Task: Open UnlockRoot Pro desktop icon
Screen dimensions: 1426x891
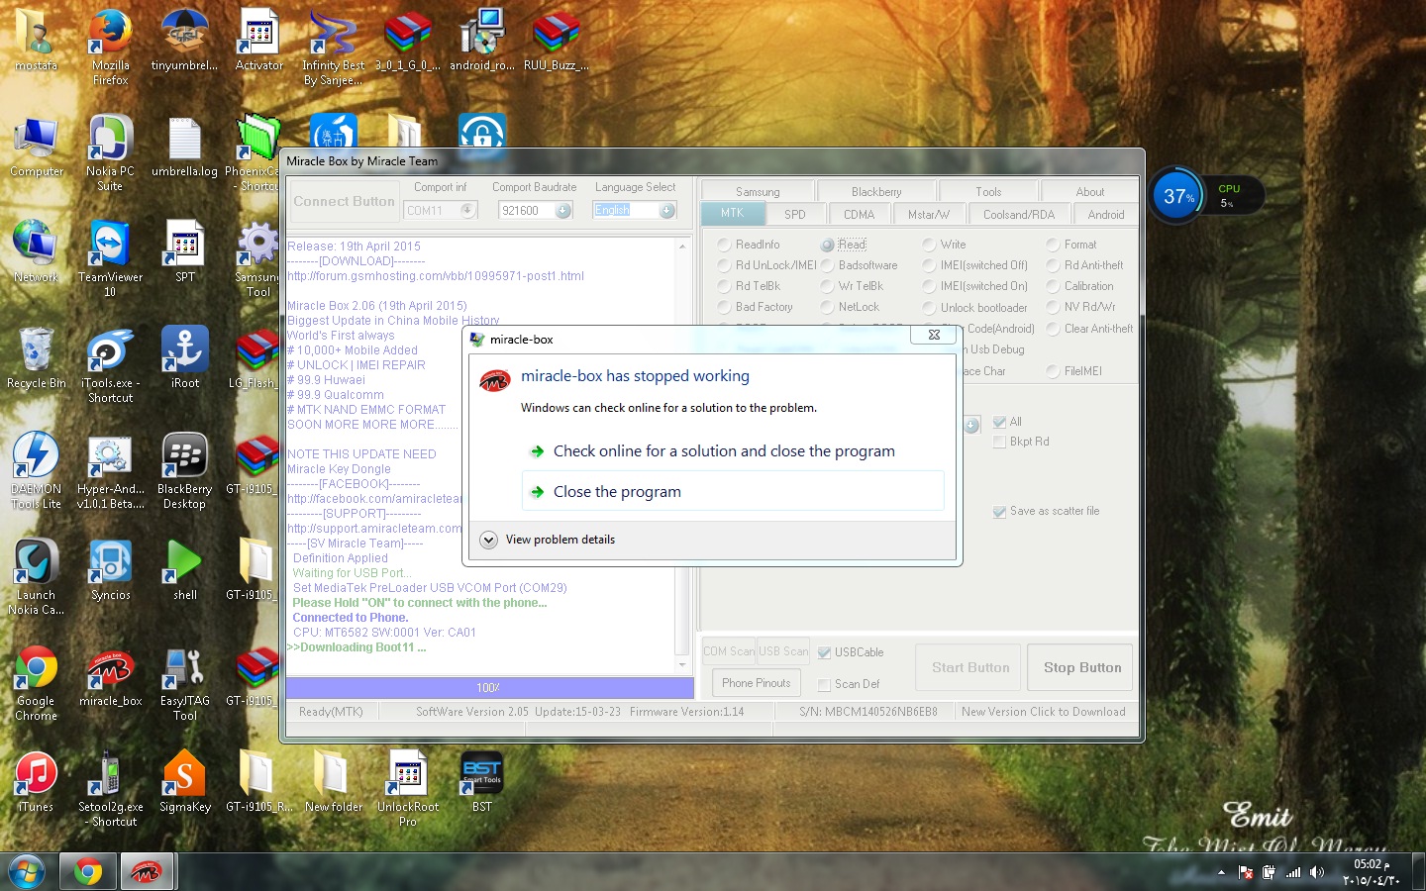Action: click(x=407, y=788)
